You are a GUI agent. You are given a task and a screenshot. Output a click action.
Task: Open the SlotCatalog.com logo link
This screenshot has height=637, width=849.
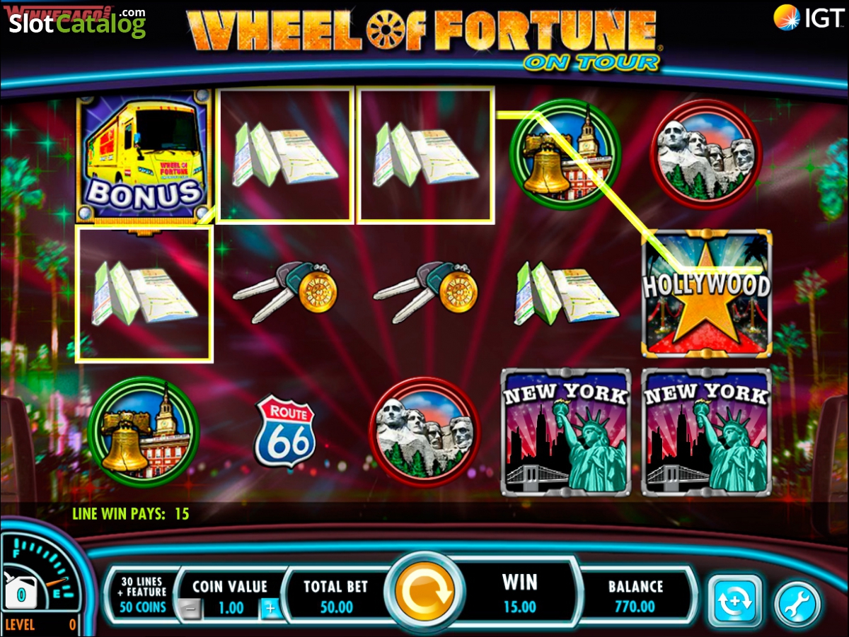click(76, 23)
